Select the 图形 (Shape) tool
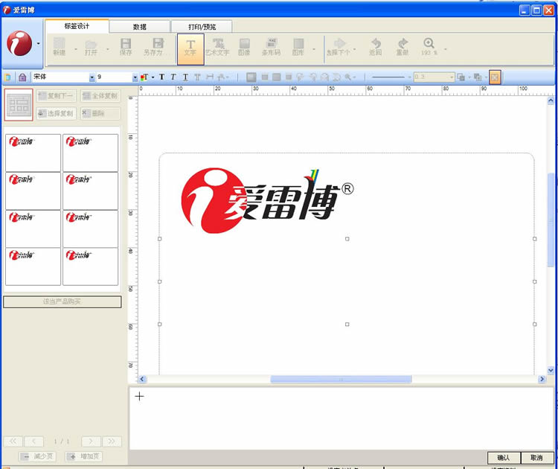Screen dimensions: 558x469 [298, 47]
